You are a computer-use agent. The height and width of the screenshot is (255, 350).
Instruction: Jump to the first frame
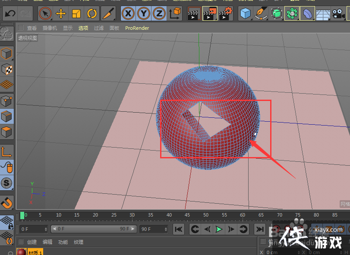pos(178,229)
